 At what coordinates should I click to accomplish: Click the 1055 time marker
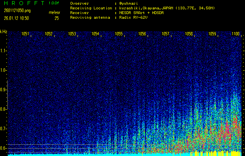click(119, 34)
